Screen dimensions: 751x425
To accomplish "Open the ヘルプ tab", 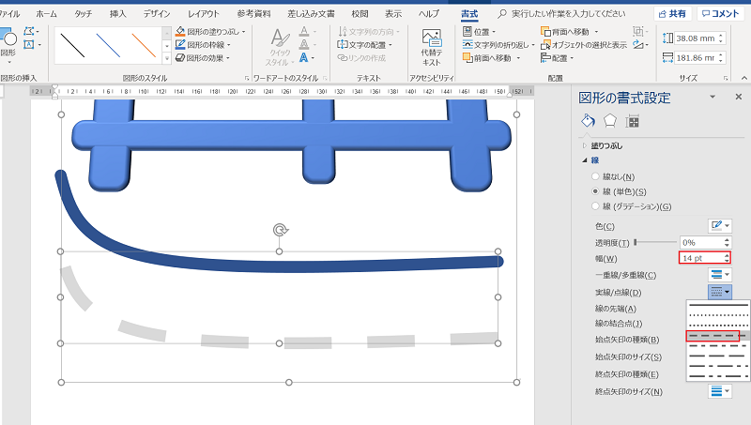I will [429, 14].
